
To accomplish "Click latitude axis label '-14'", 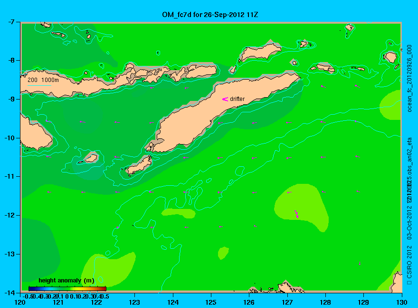I will (x=9, y=292).
